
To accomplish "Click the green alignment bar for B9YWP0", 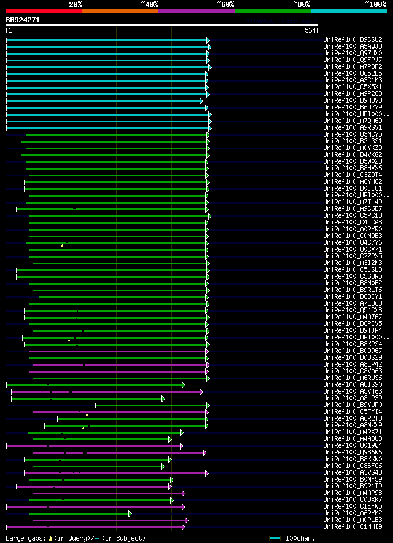I will coord(151,405).
